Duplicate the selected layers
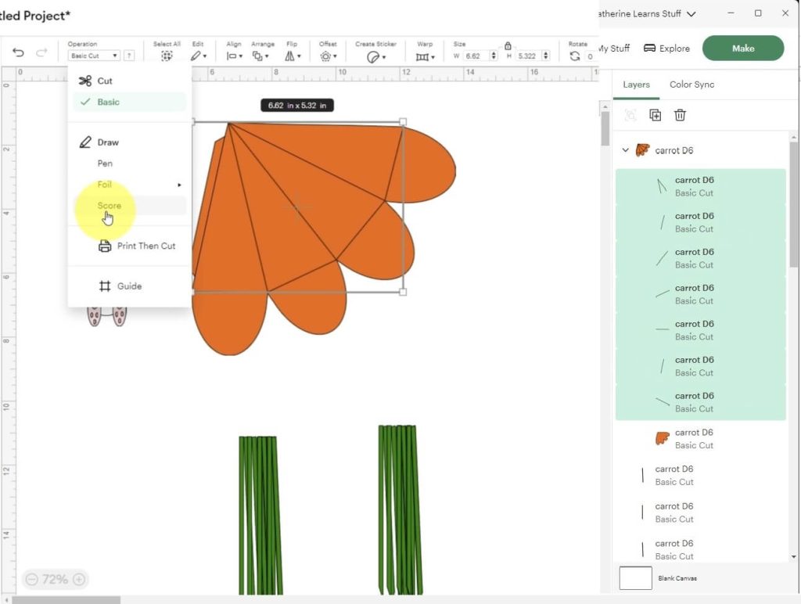The height and width of the screenshot is (604, 801). pyautogui.click(x=655, y=115)
